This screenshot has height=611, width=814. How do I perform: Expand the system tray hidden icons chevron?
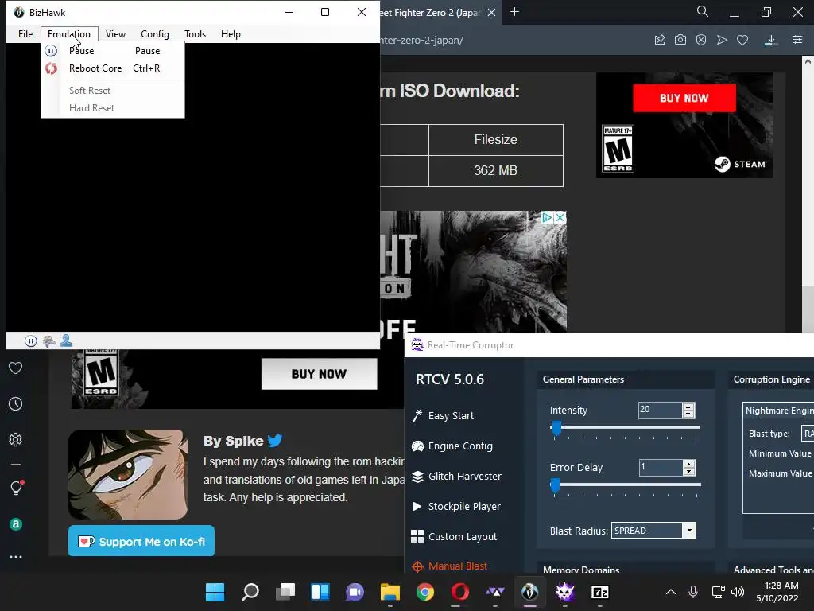671,592
